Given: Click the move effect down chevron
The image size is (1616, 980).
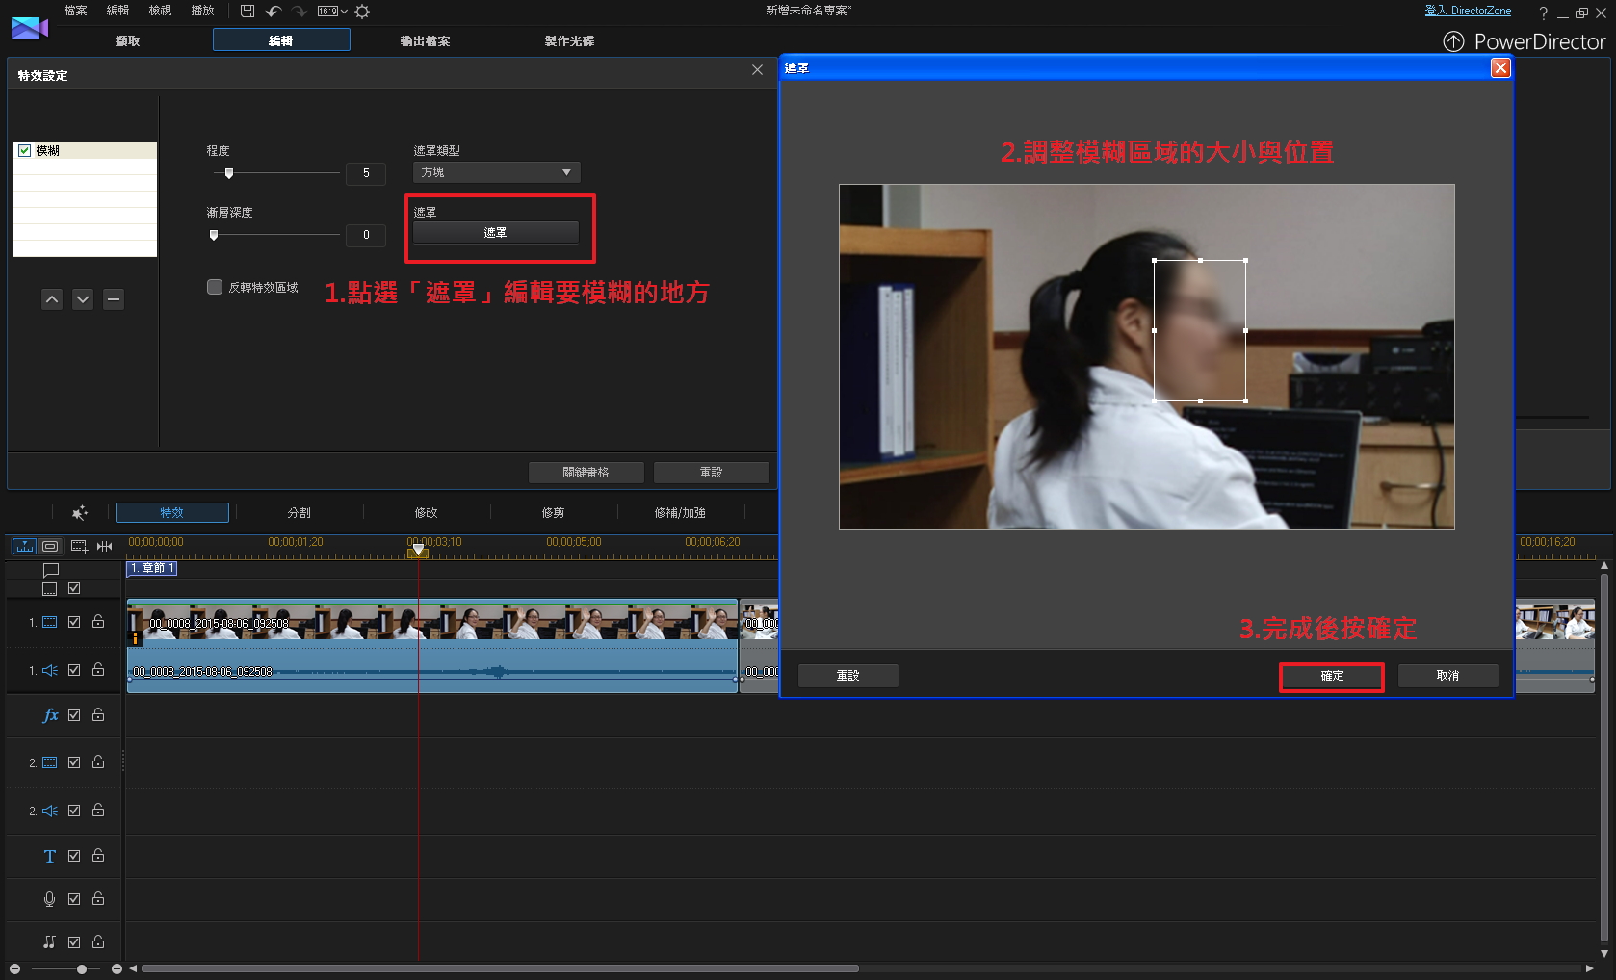Looking at the screenshot, I should tap(83, 299).
